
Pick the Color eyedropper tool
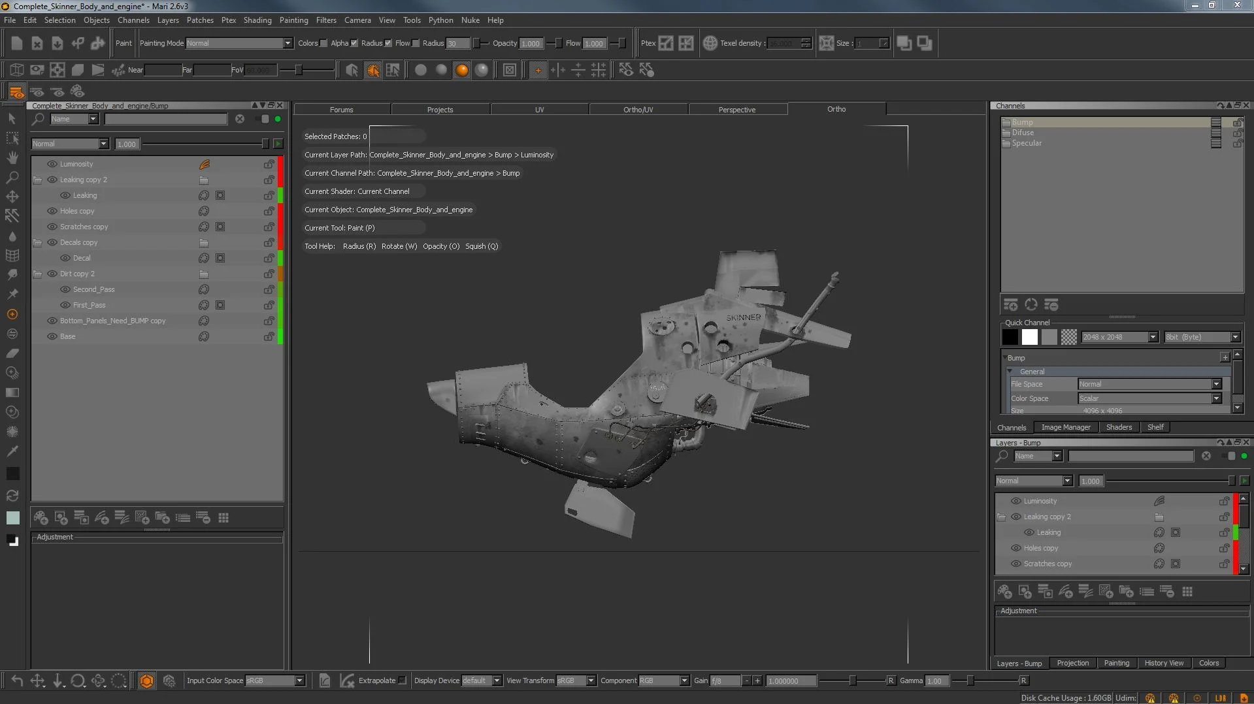[12, 451]
